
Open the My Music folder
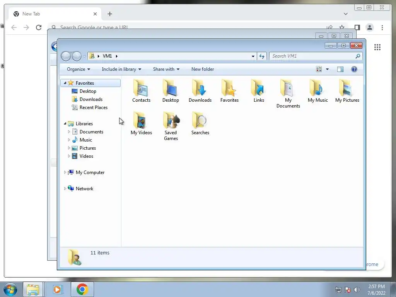[318, 90]
